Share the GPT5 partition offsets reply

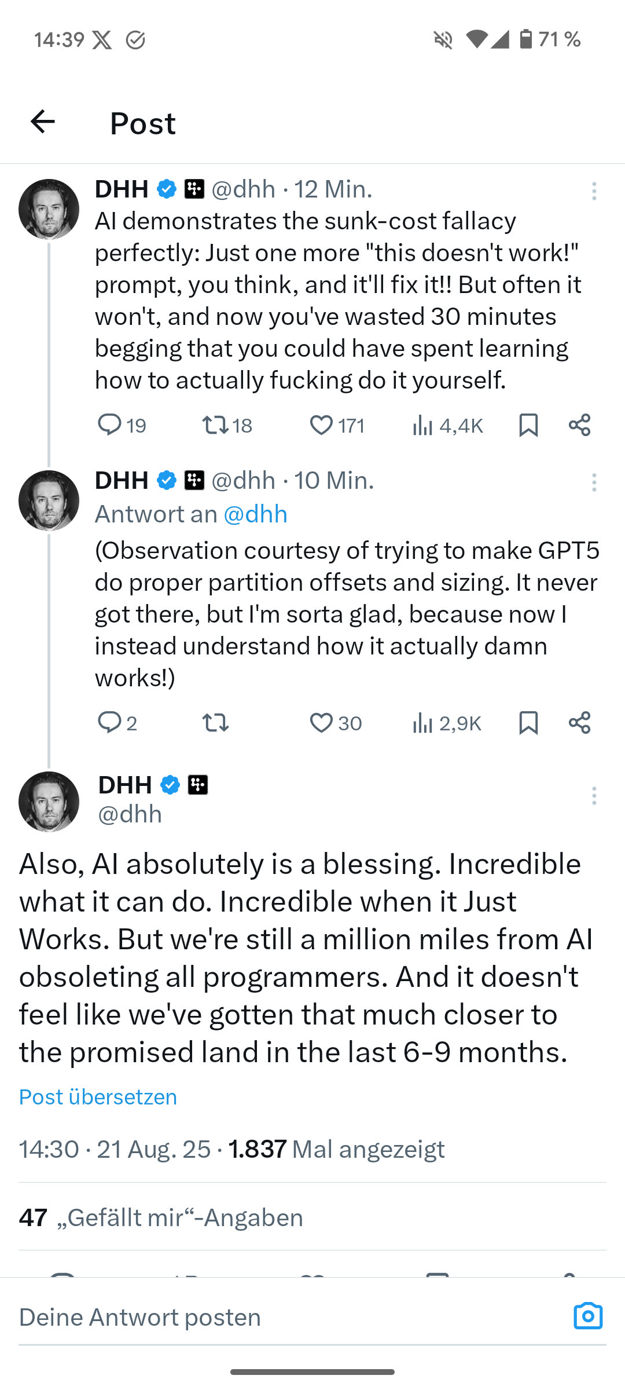(579, 723)
